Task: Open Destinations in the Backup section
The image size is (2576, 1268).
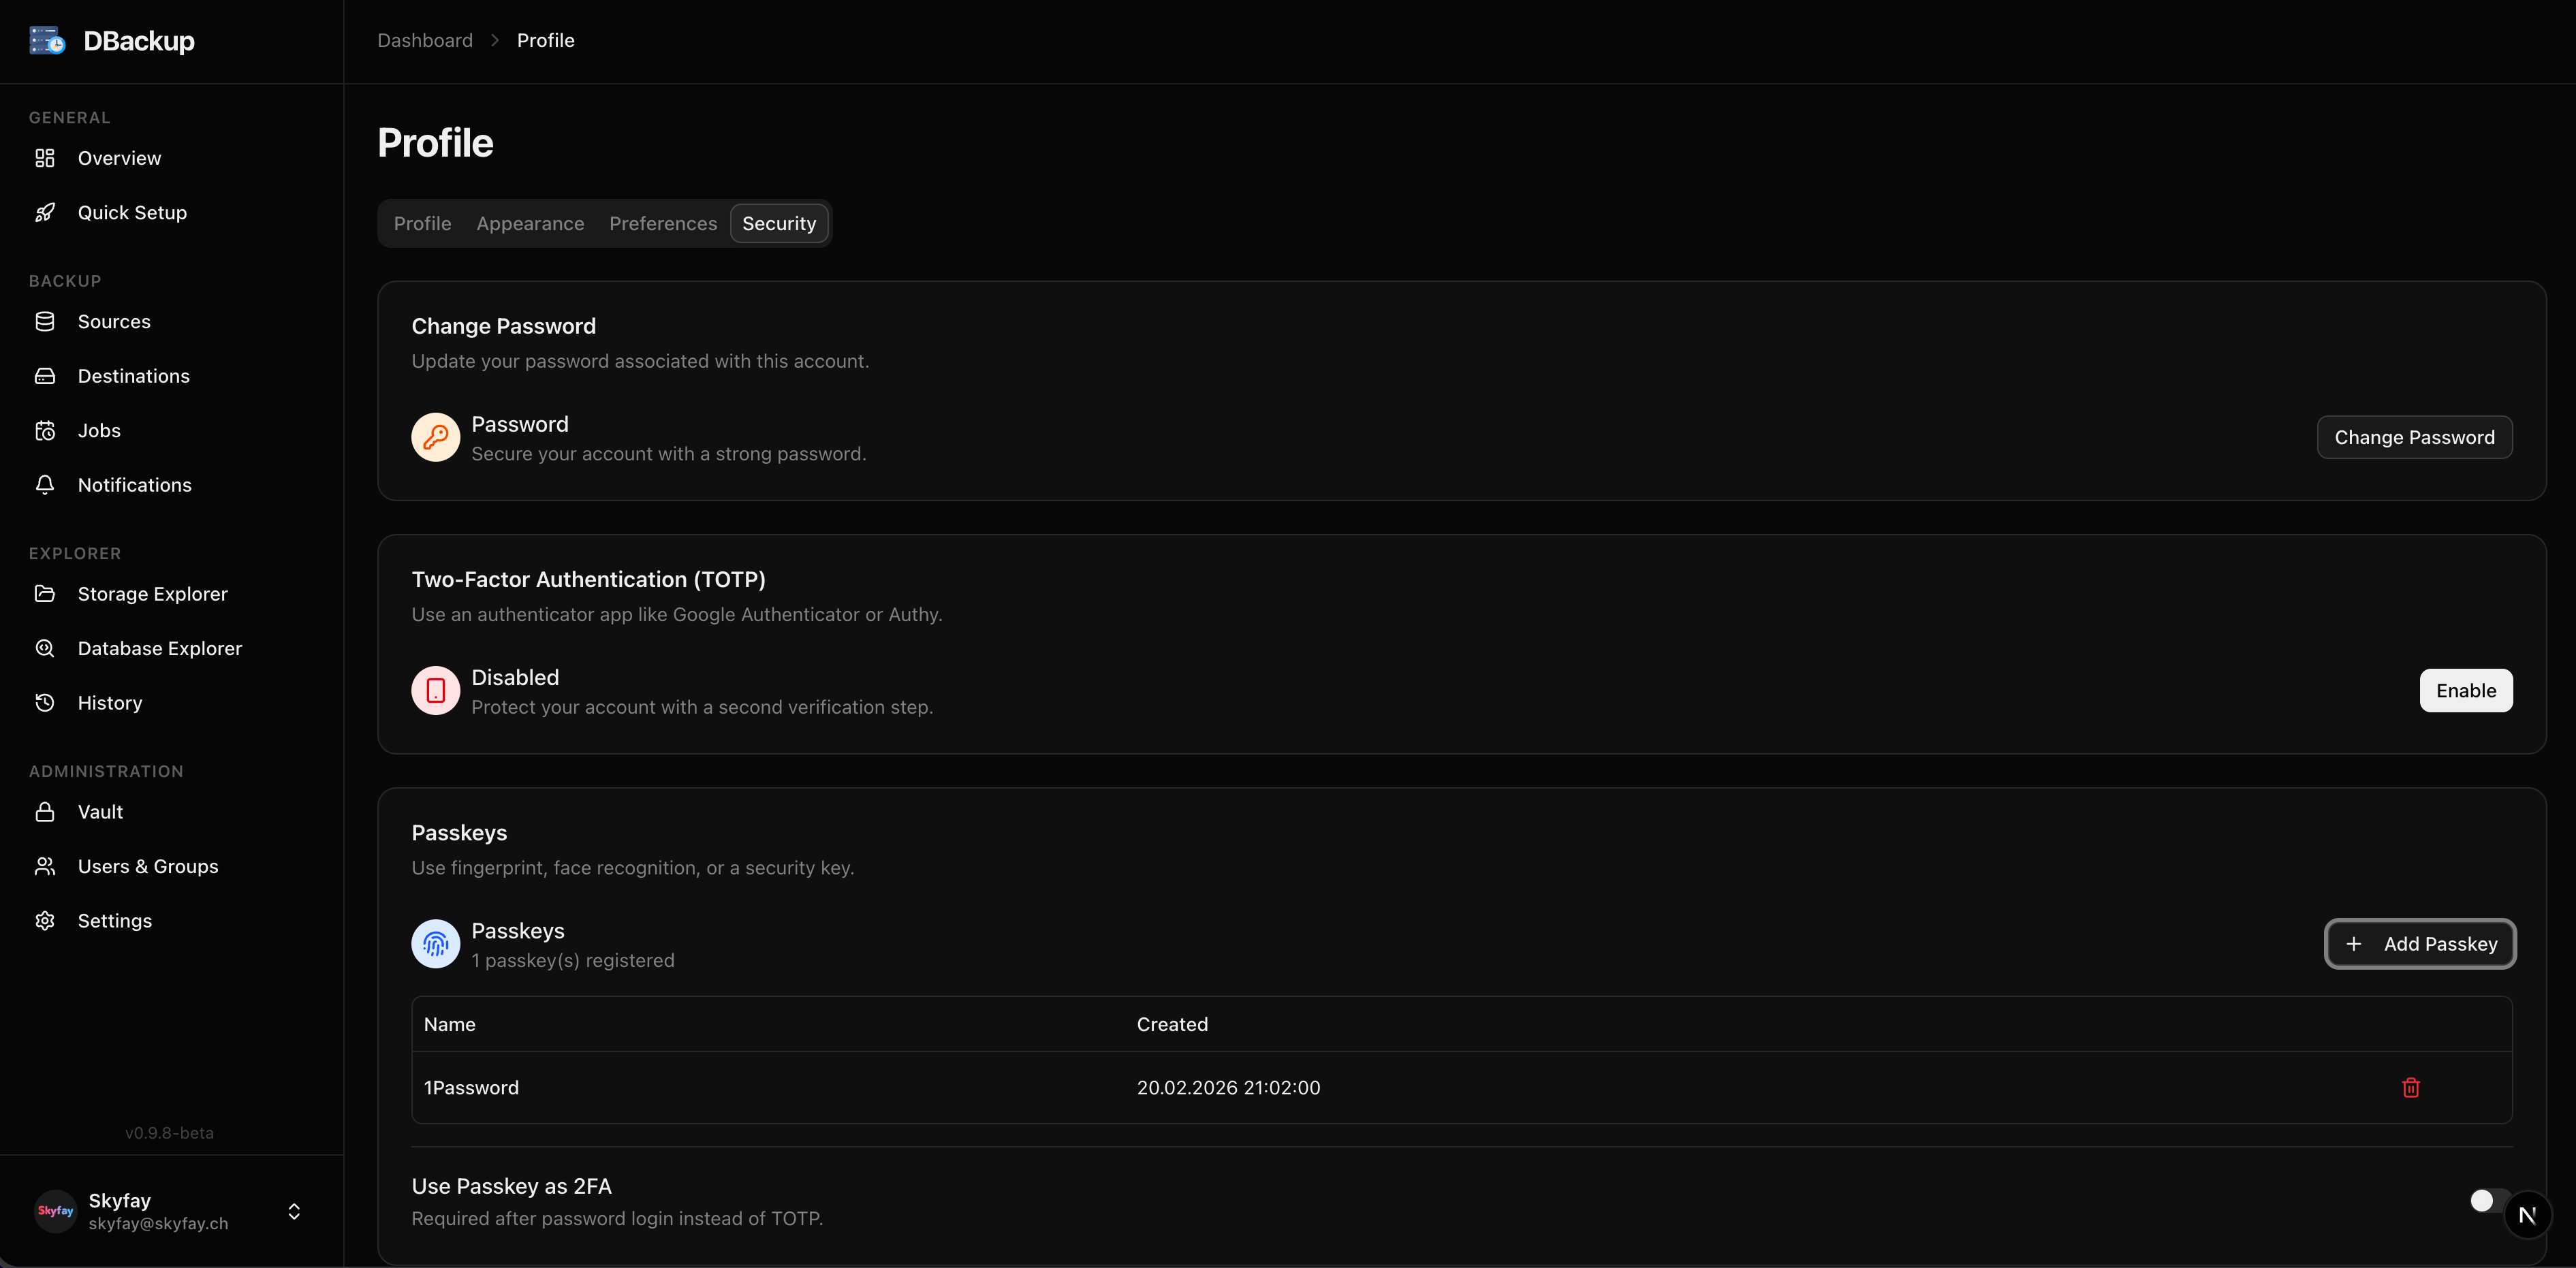Action: pyautogui.click(x=134, y=375)
